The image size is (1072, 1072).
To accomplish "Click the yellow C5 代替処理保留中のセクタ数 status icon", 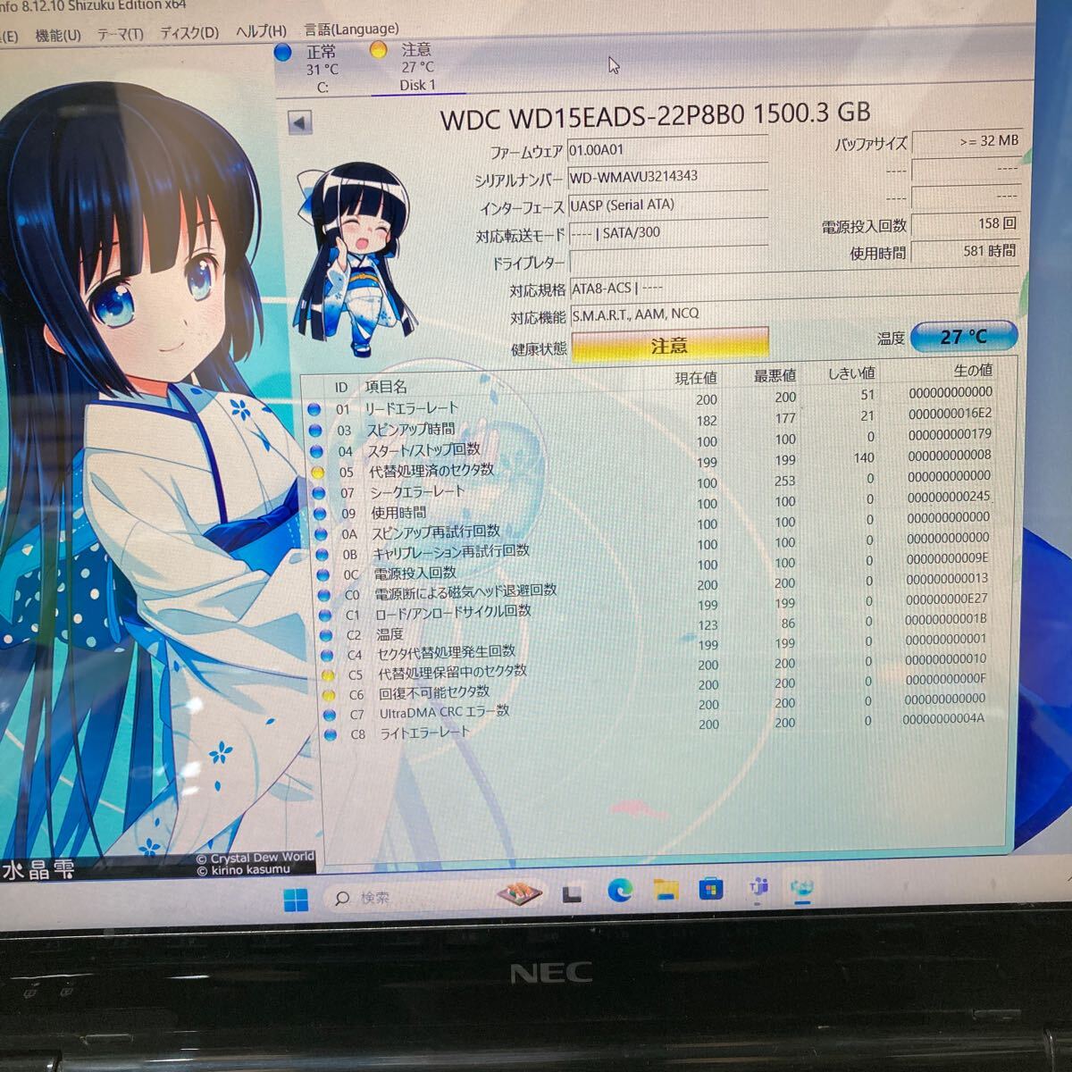I will tap(327, 674).
